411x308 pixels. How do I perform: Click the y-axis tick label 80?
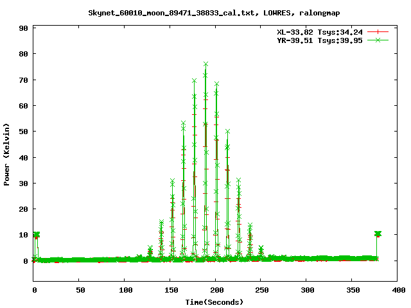(x=23, y=54)
